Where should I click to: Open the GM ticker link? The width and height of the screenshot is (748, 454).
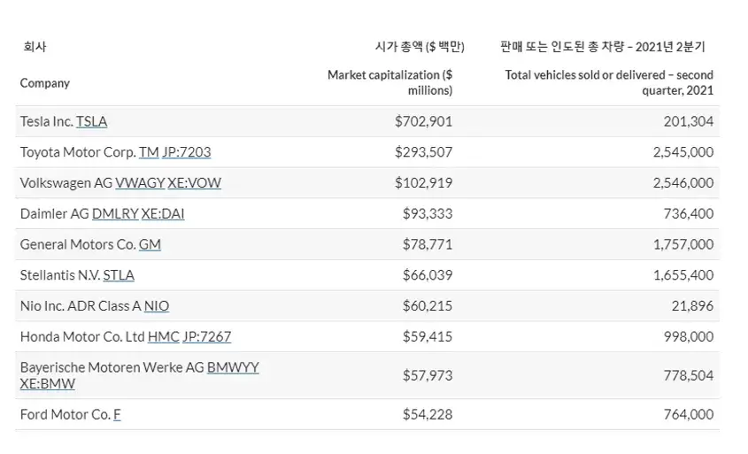(150, 244)
